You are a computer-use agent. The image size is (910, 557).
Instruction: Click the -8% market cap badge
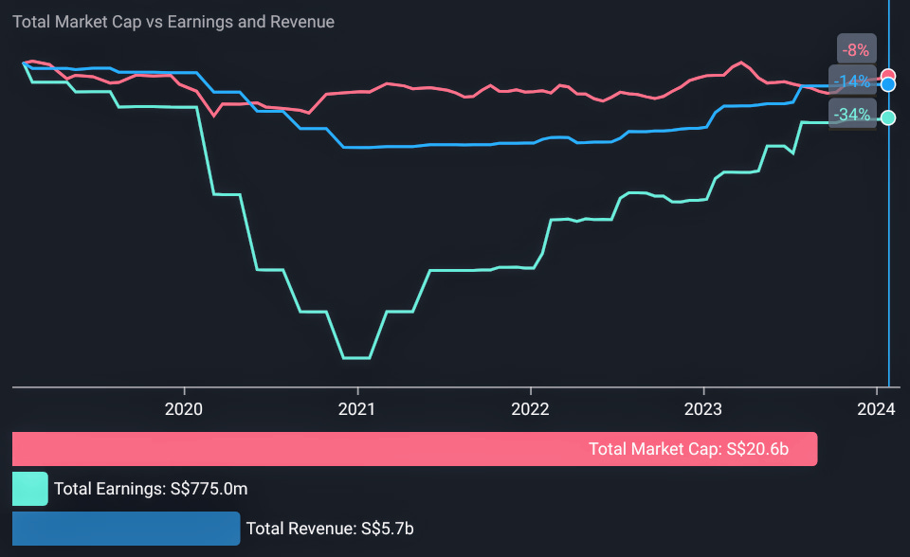tap(856, 48)
